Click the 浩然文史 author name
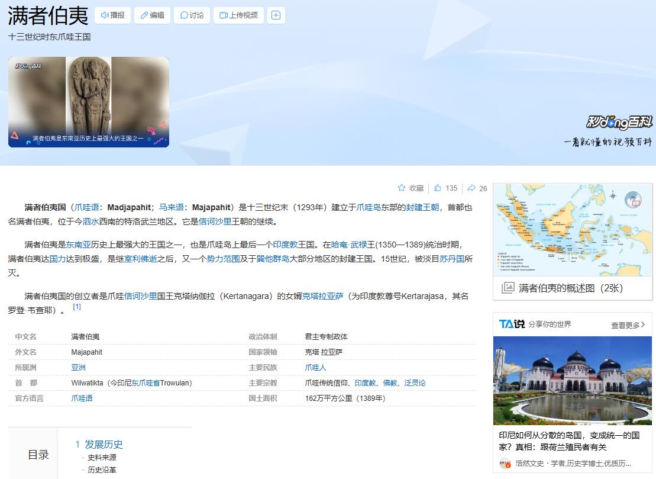Image resolution: width=656 pixels, height=479 pixels. [529, 464]
